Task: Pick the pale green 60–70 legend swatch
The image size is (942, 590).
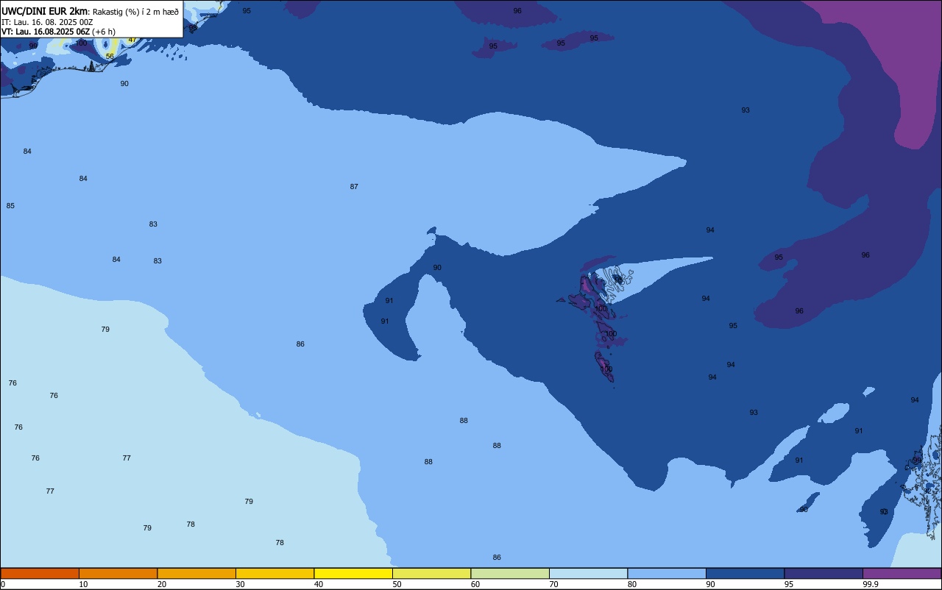Action: click(510, 573)
